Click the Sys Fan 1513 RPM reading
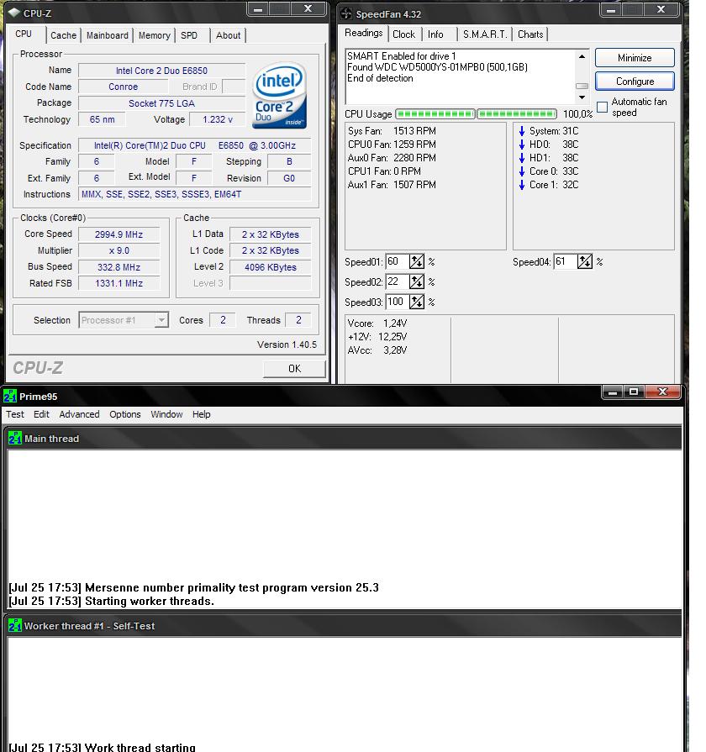The width and height of the screenshot is (706, 752). point(392,131)
